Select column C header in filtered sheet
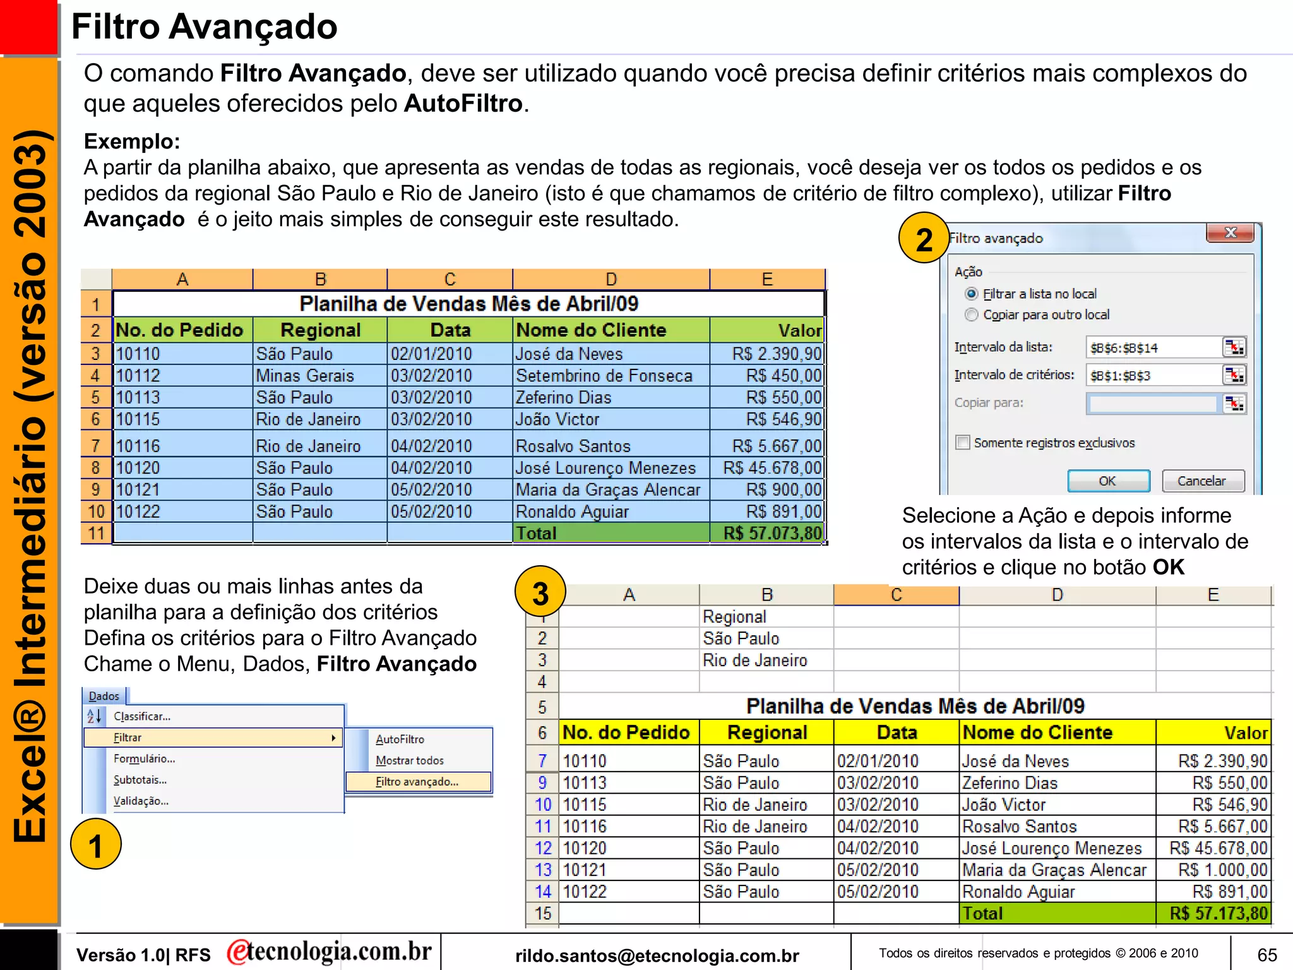 [x=897, y=595]
